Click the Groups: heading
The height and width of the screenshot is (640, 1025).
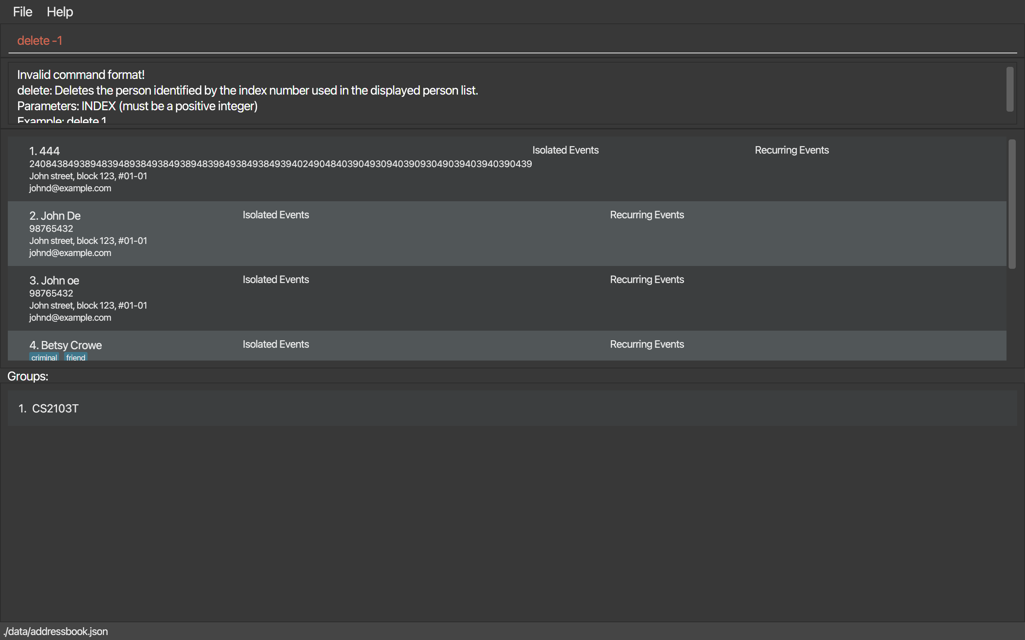point(27,376)
